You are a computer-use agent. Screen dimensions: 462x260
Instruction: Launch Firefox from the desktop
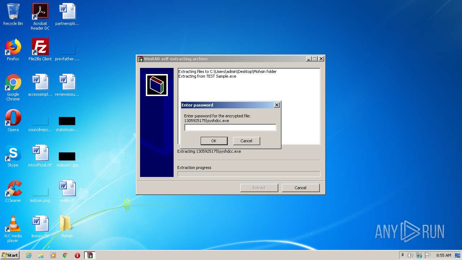point(13,50)
